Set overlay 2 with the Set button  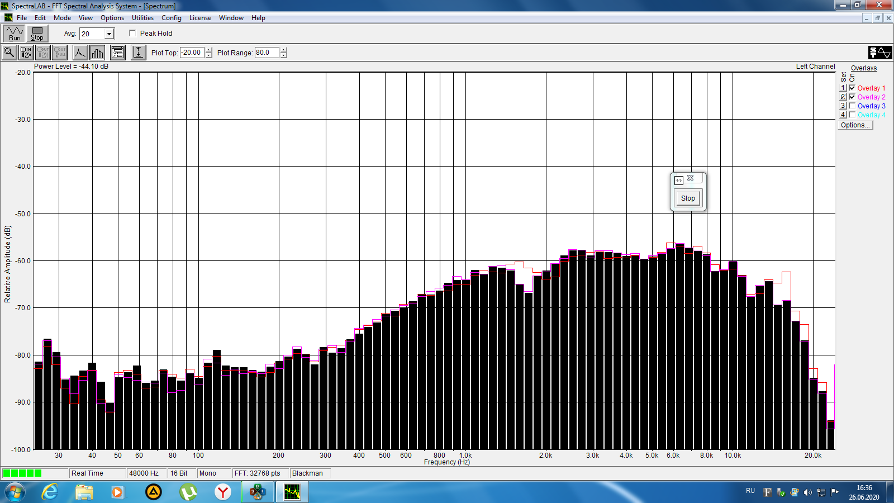point(843,97)
